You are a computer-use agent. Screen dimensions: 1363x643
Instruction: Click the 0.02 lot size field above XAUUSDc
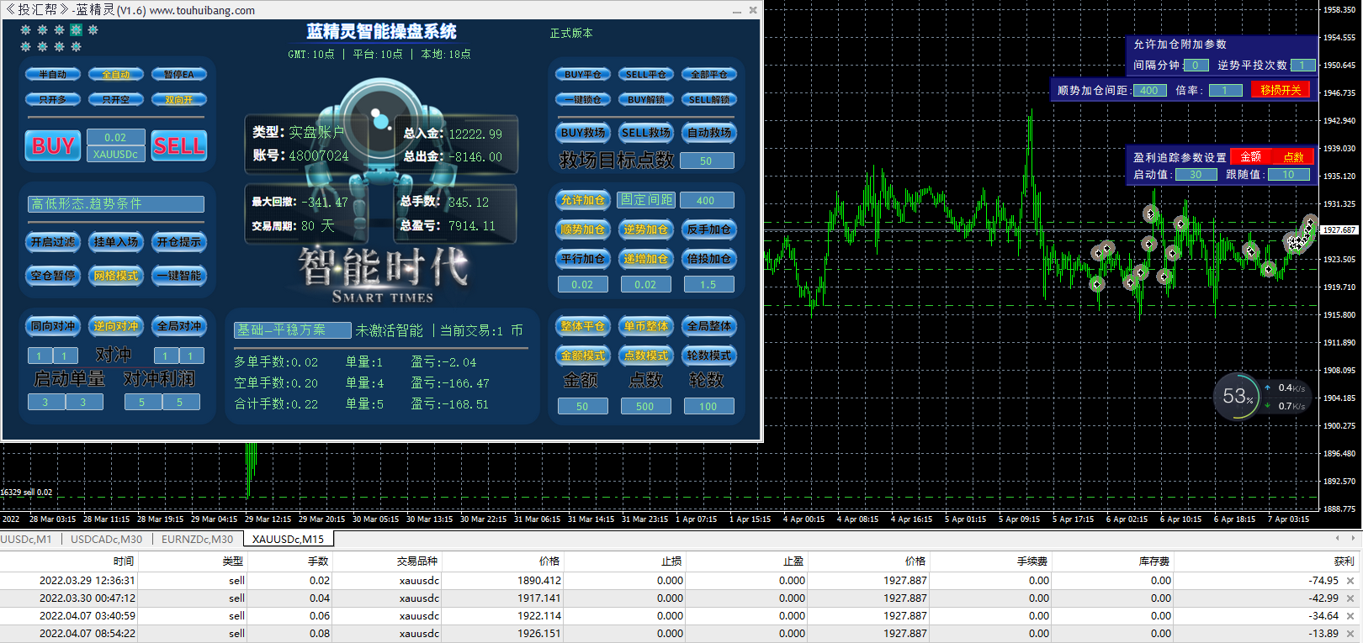click(x=115, y=137)
